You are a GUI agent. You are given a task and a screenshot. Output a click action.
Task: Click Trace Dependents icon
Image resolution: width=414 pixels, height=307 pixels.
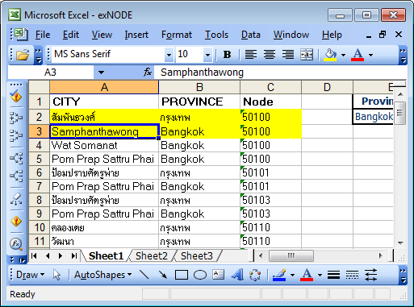(16, 159)
